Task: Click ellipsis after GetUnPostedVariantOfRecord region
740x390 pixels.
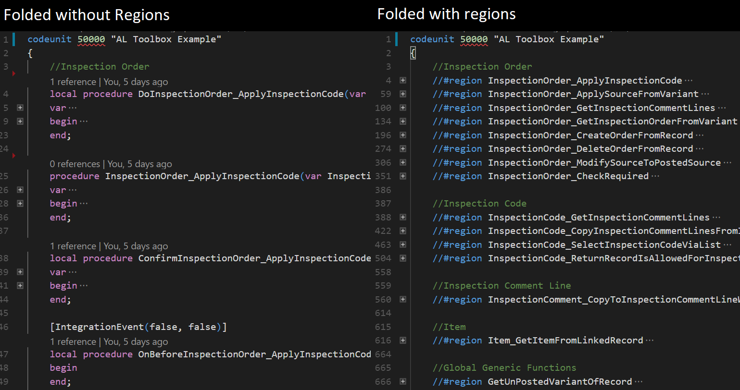Action: point(639,382)
